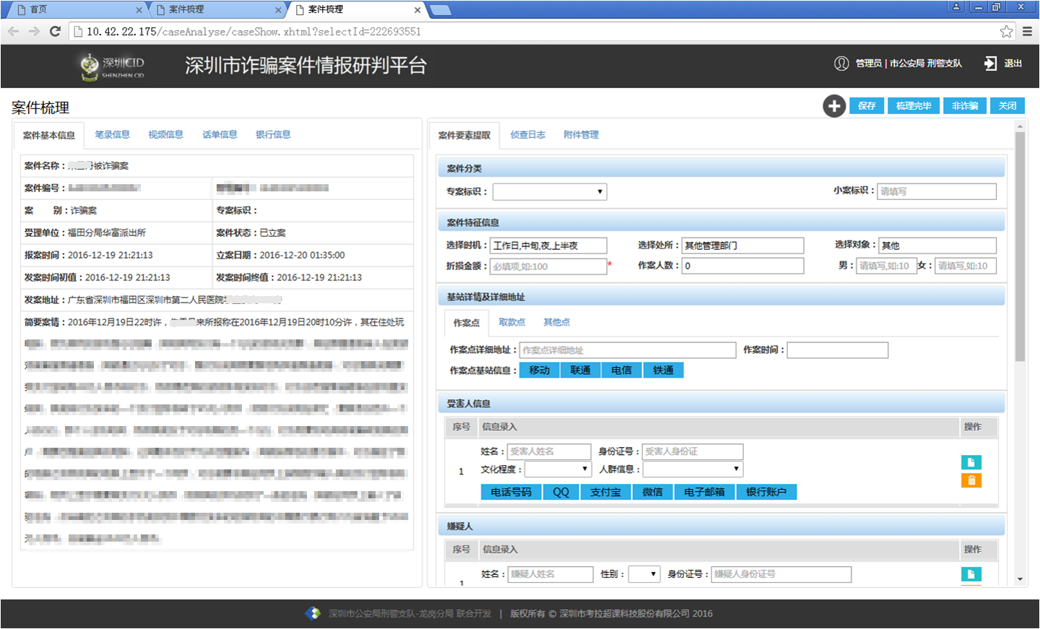Click the 梳理完毕 button
Image resolution: width=1040 pixels, height=629 pixels.
(914, 106)
